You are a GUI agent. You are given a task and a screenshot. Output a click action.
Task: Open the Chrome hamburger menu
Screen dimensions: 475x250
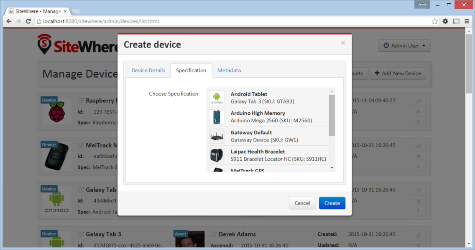[x=467, y=21]
